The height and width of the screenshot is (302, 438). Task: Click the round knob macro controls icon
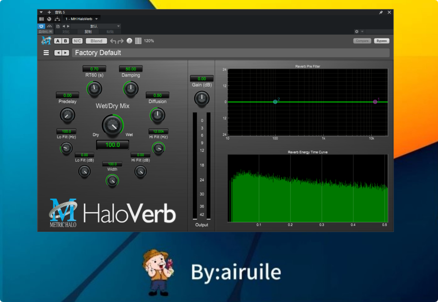point(49,19)
